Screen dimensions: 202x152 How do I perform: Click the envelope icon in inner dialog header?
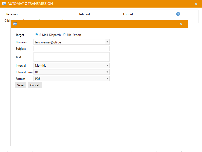coord(15,24)
